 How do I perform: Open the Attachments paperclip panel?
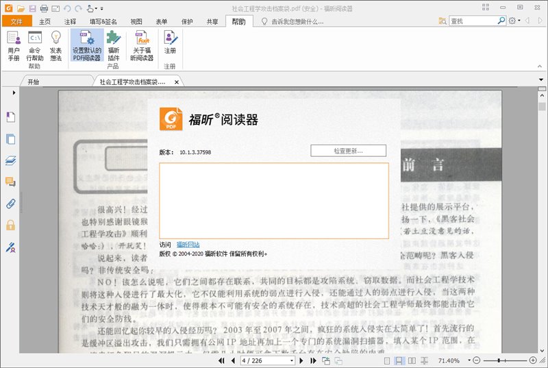point(10,204)
